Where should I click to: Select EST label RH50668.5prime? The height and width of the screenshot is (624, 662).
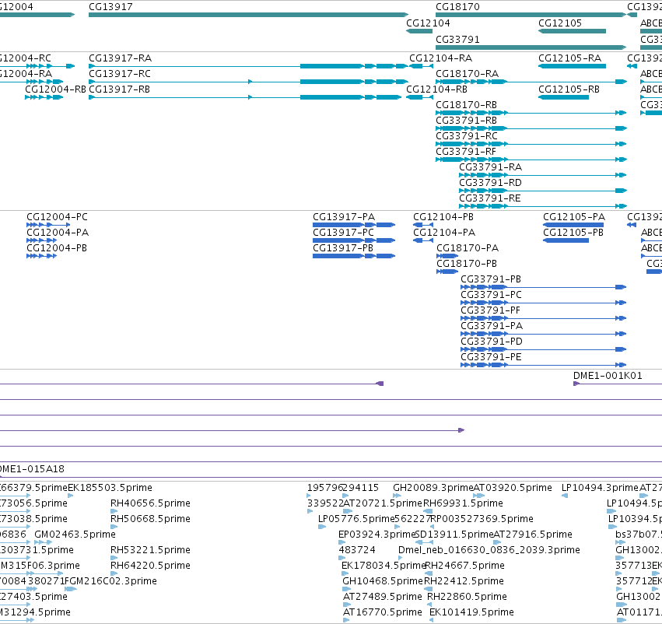click(150, 519)
